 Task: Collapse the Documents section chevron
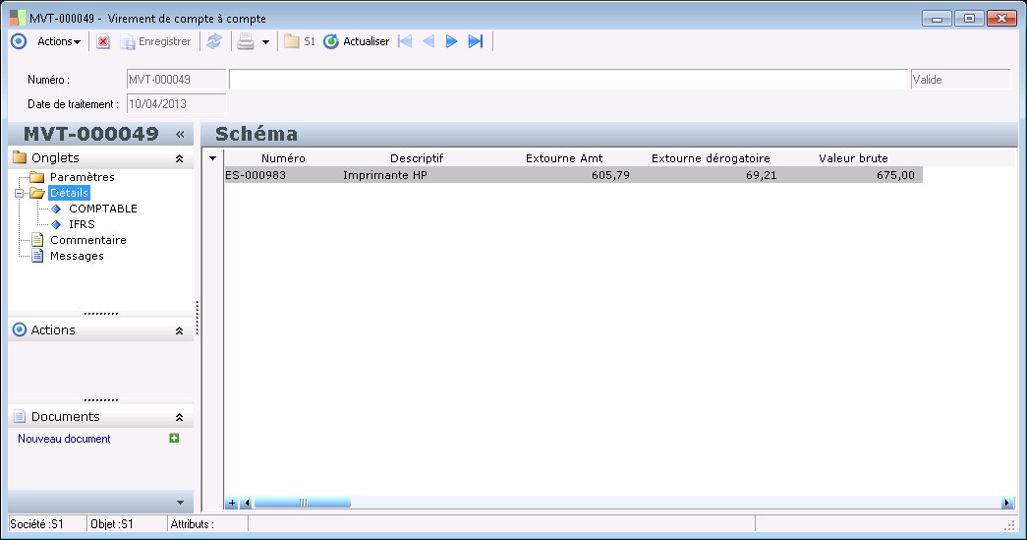pos(179,417)
